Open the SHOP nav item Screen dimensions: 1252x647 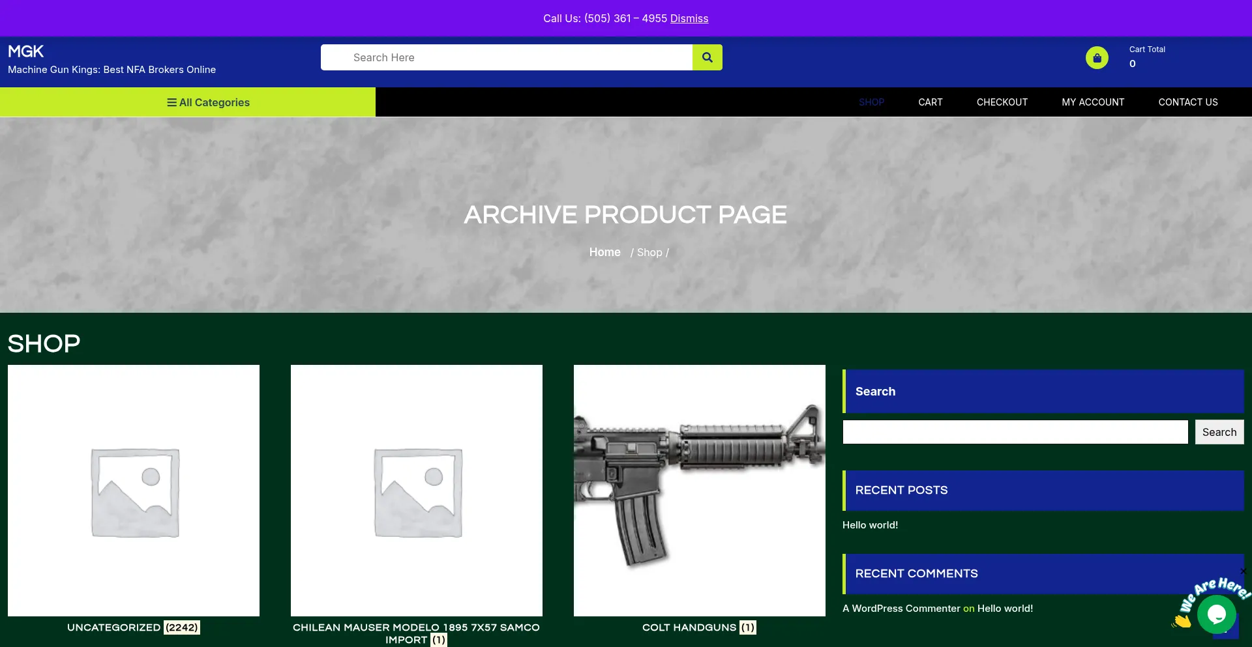(x=871, y=102)
